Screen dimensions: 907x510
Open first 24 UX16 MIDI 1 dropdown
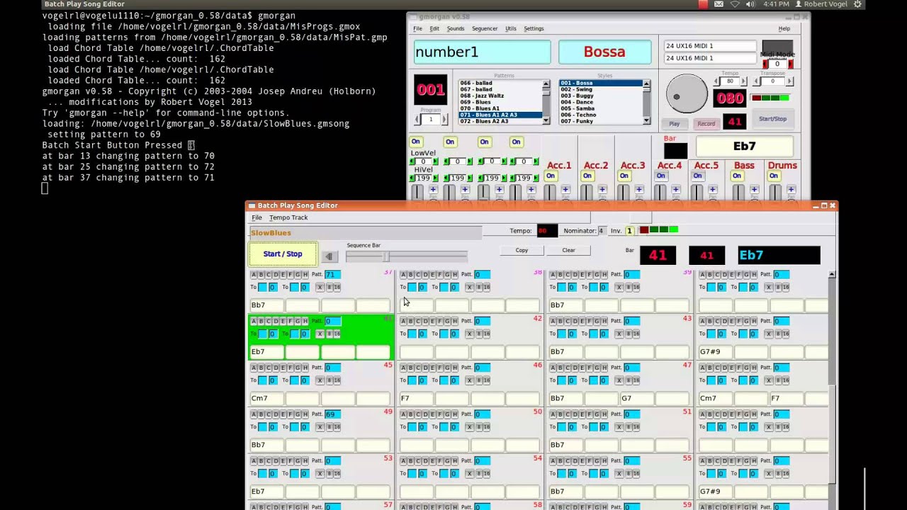710,46
